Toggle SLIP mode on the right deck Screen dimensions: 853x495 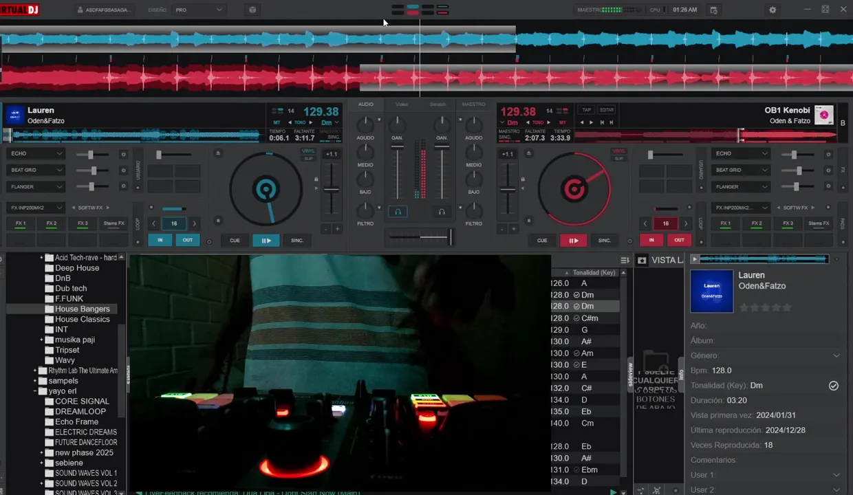click(619, 158)
